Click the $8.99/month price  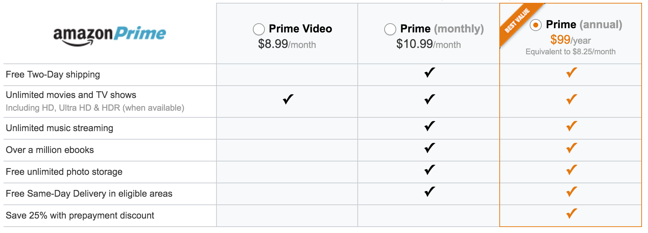point(287,44)
